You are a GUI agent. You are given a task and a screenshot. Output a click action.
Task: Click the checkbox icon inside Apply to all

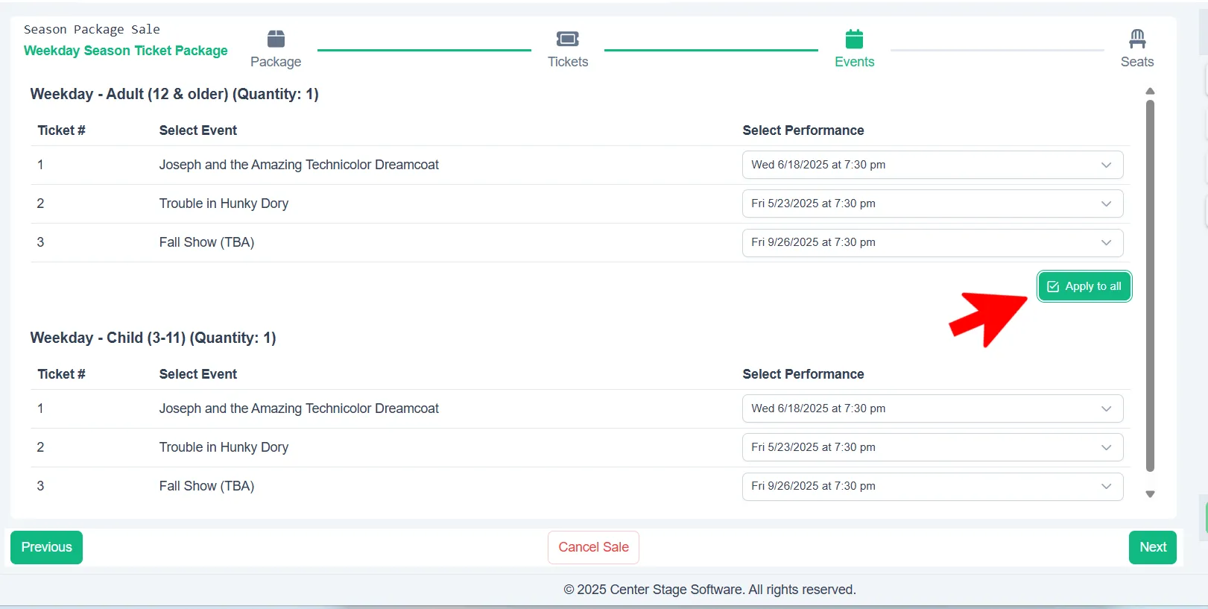1053,286
